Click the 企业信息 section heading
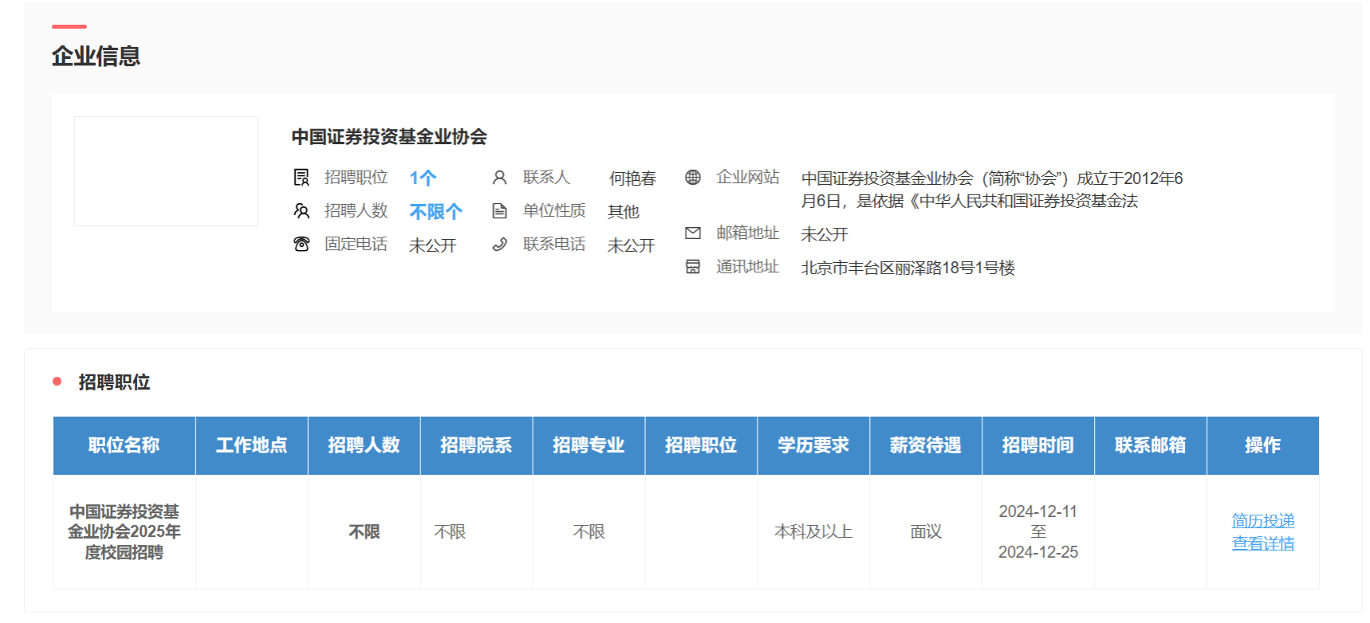1370x623 pixels. click(x=96, y=56)
